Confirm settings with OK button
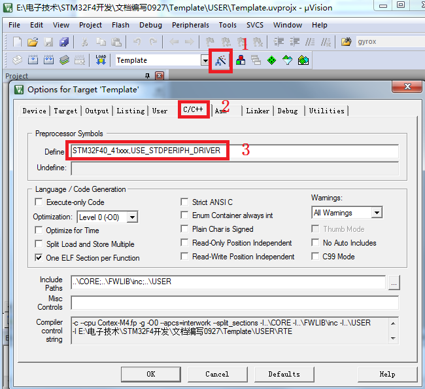Viewport: 425px width, 389px height. click(x=151, y=374)
